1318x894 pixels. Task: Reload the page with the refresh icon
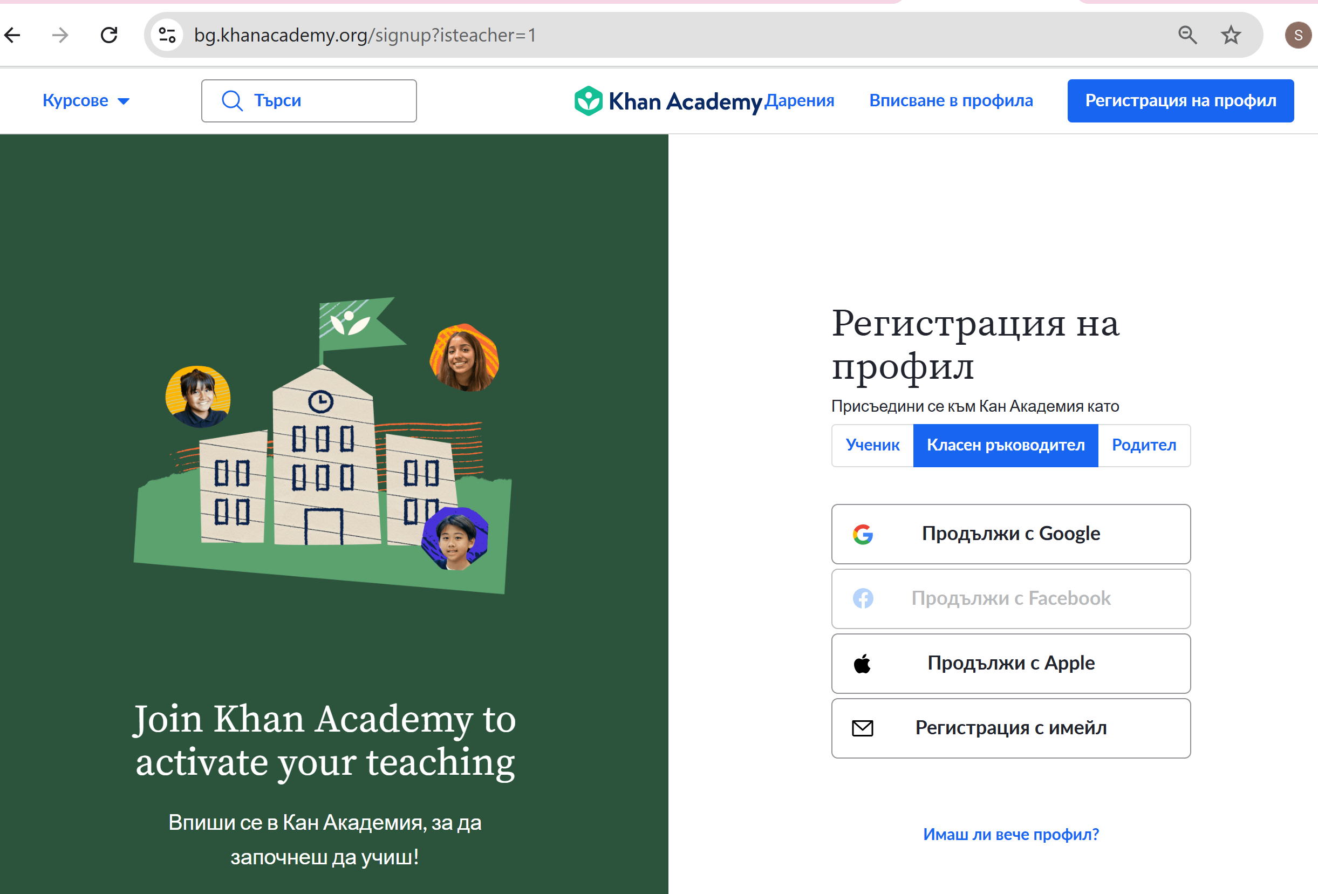[x=109, y=35]
